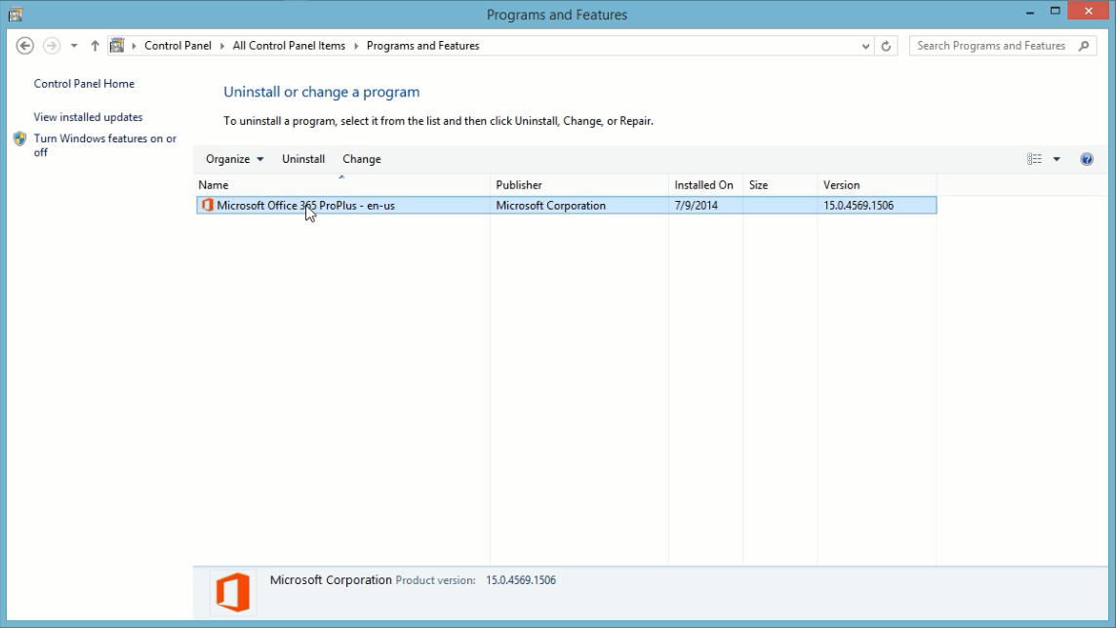
Task: Click the search magnifier icon
Action: [x=1084, y=46]
